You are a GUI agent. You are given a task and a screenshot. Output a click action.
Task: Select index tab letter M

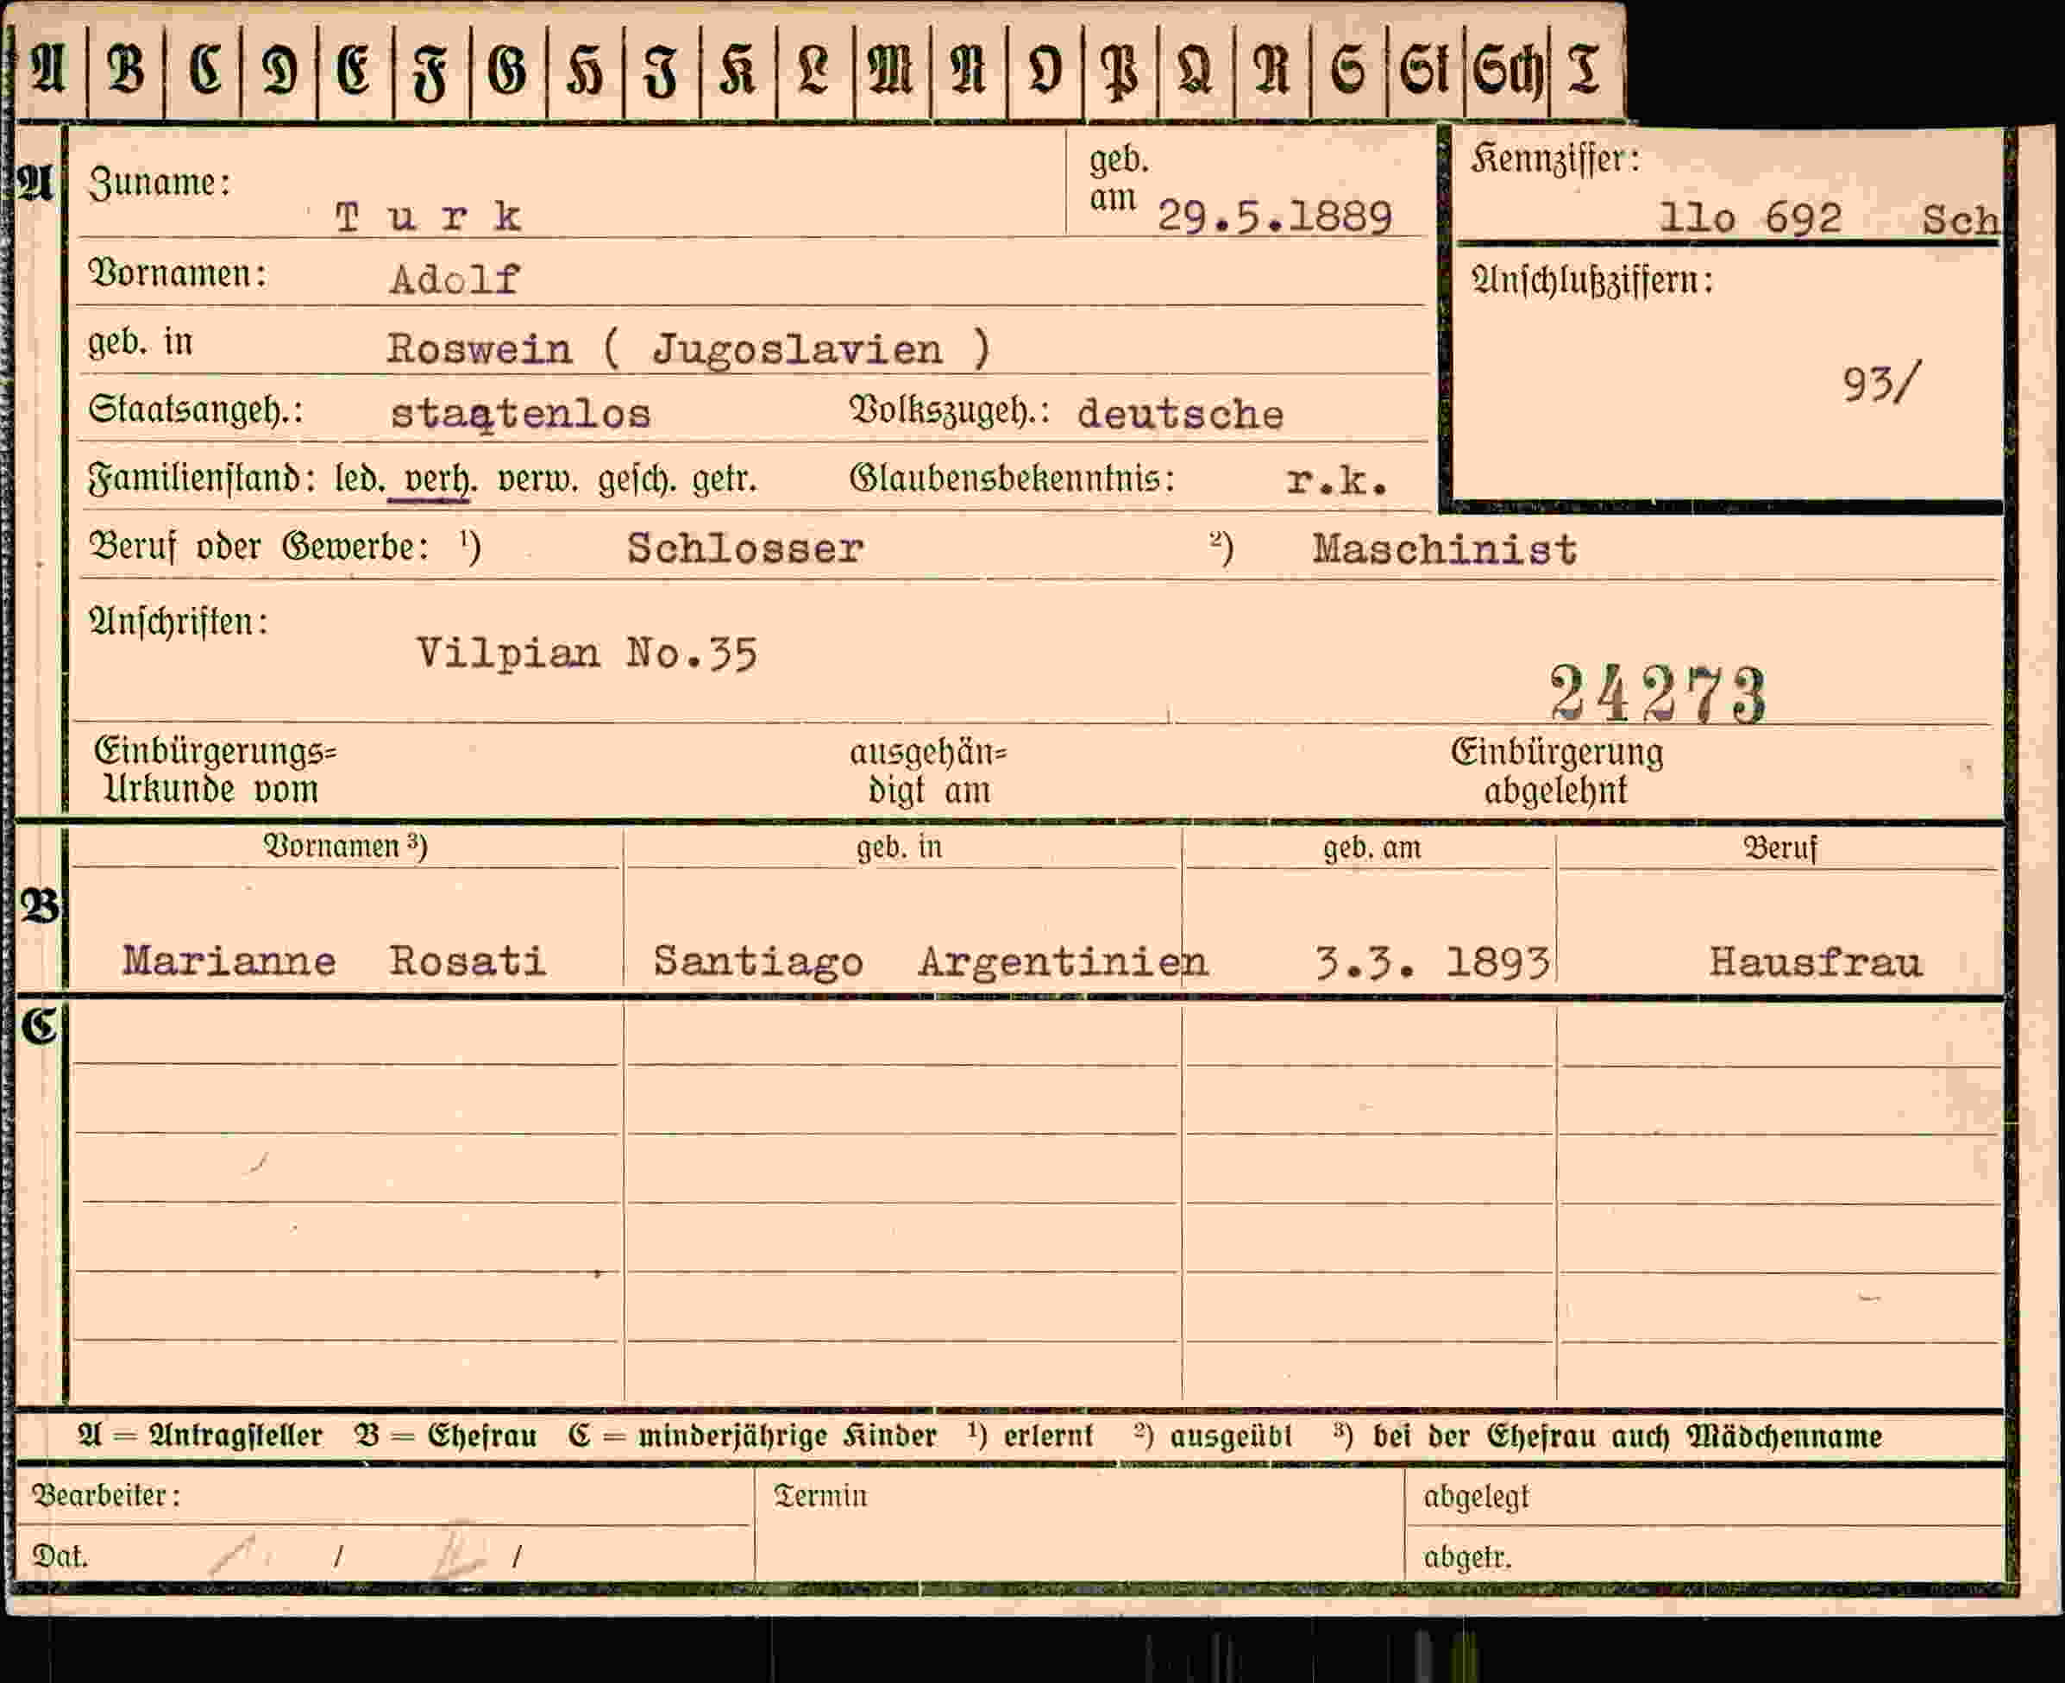890,70
